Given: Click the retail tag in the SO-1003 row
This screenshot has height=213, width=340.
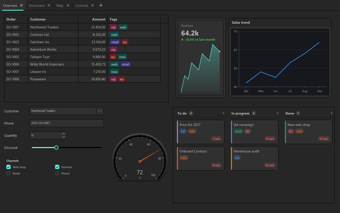Looking at the screenshot, I should point(115,42).
